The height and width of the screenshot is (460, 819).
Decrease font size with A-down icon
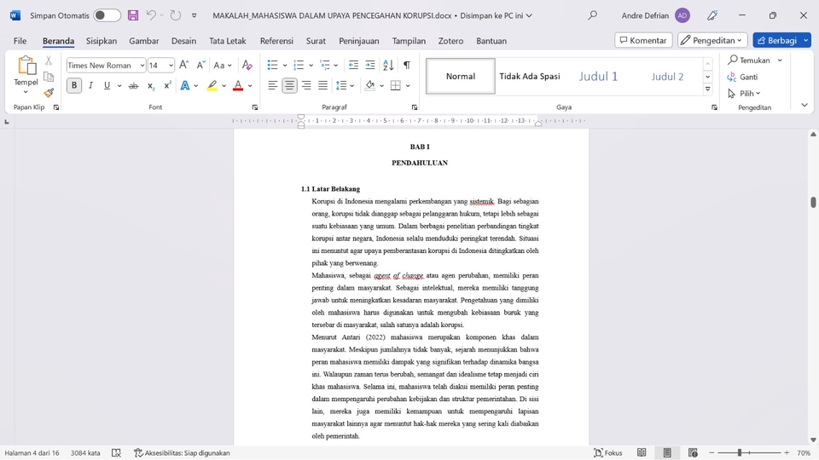[200, 66]
